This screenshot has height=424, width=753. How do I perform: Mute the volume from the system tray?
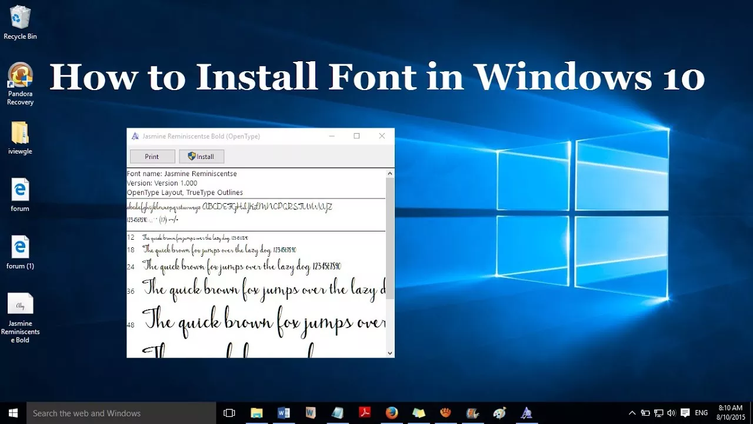point(671,413)
